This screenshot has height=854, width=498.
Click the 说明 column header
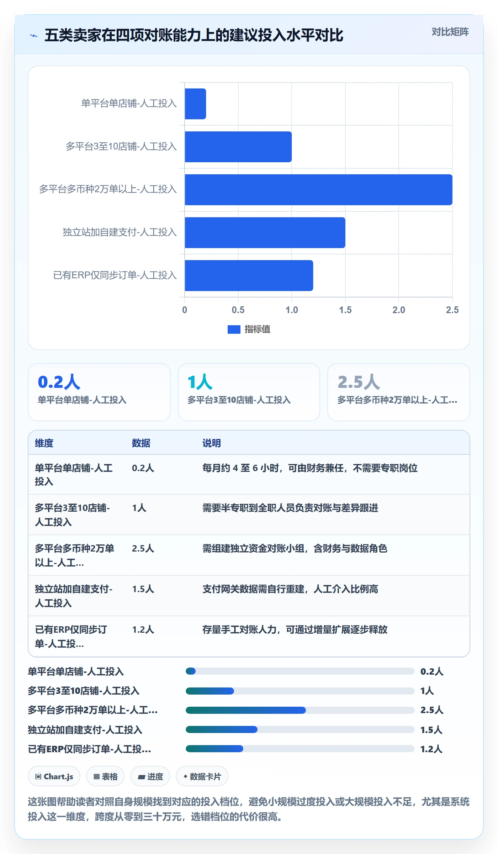[x=212, y=443]
